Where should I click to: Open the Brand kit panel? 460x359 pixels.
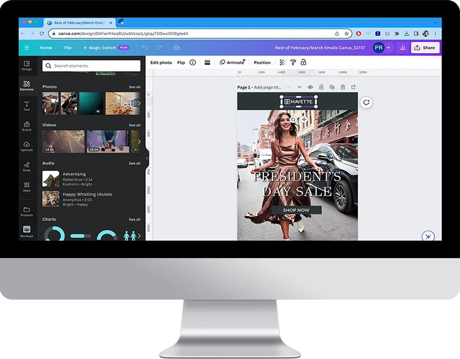(27, 126)
